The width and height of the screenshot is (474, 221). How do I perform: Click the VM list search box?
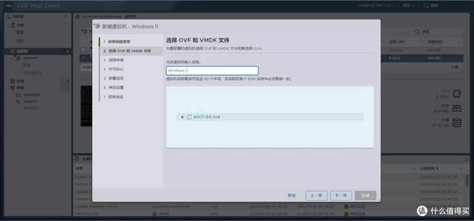click(438, 32)
